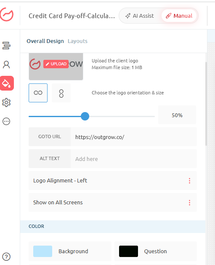Click the Upload logo button

click(56, 64)
